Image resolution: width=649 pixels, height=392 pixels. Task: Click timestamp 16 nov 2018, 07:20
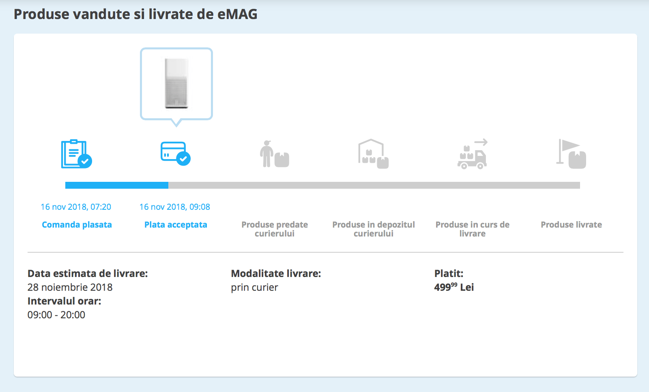(x=76, y=207)
